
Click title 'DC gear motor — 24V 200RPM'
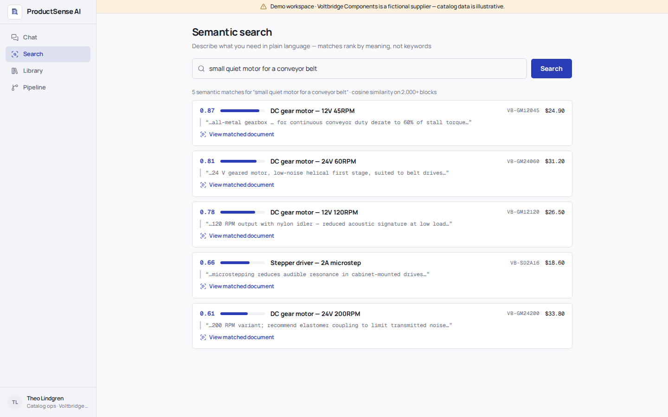315,314
